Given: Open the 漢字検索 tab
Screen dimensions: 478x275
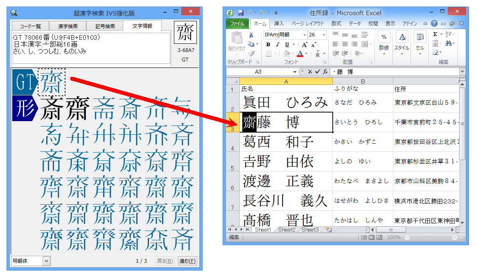Looking at the screenshot, I should pyautogui.click(x=68, y=26).
